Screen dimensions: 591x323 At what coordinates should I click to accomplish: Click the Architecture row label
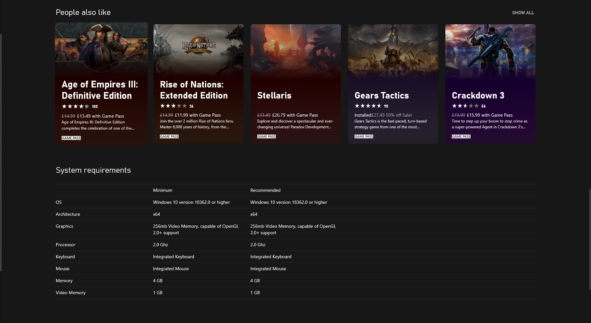point(68,214)
